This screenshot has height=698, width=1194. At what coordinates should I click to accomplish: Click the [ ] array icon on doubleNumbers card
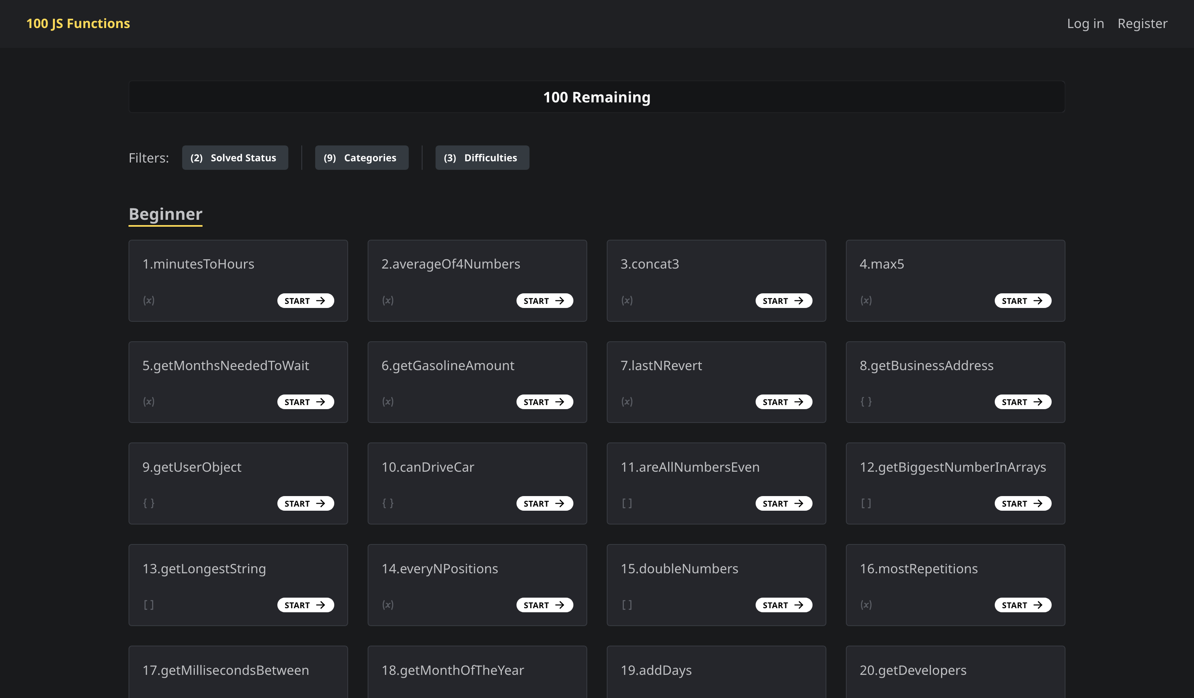click(x=627, y=605)
